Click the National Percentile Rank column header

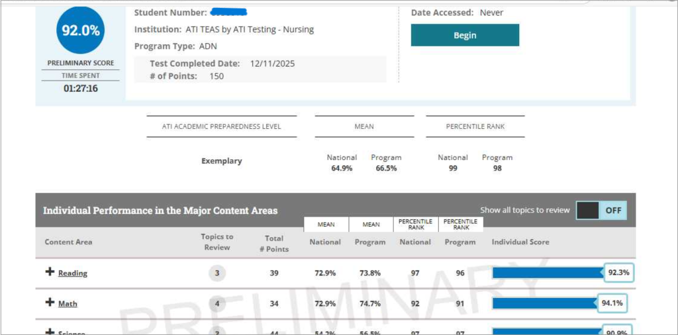tap(415, 242)
